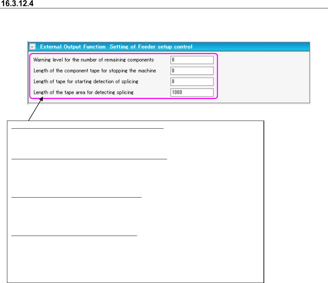Edit warning level for remaining components field
328x283 pixels.
pyautogui.click(x=192, y=60)
